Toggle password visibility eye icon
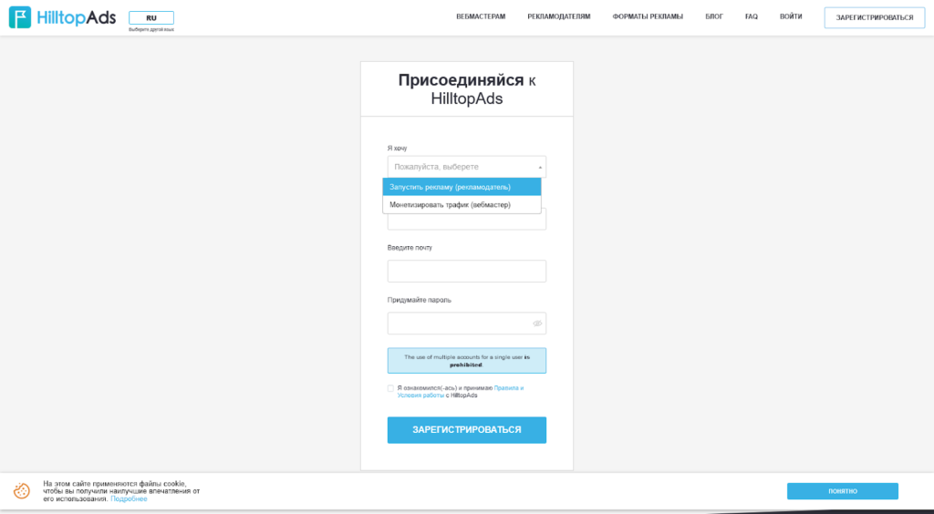Viewport: 934px width, 514px height. click(x=537, y=324)
